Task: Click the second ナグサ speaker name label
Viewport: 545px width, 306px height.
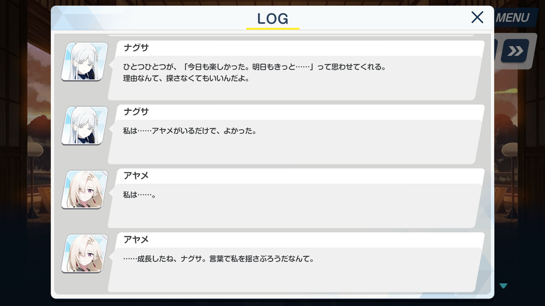Action: [x=136, y=112]
